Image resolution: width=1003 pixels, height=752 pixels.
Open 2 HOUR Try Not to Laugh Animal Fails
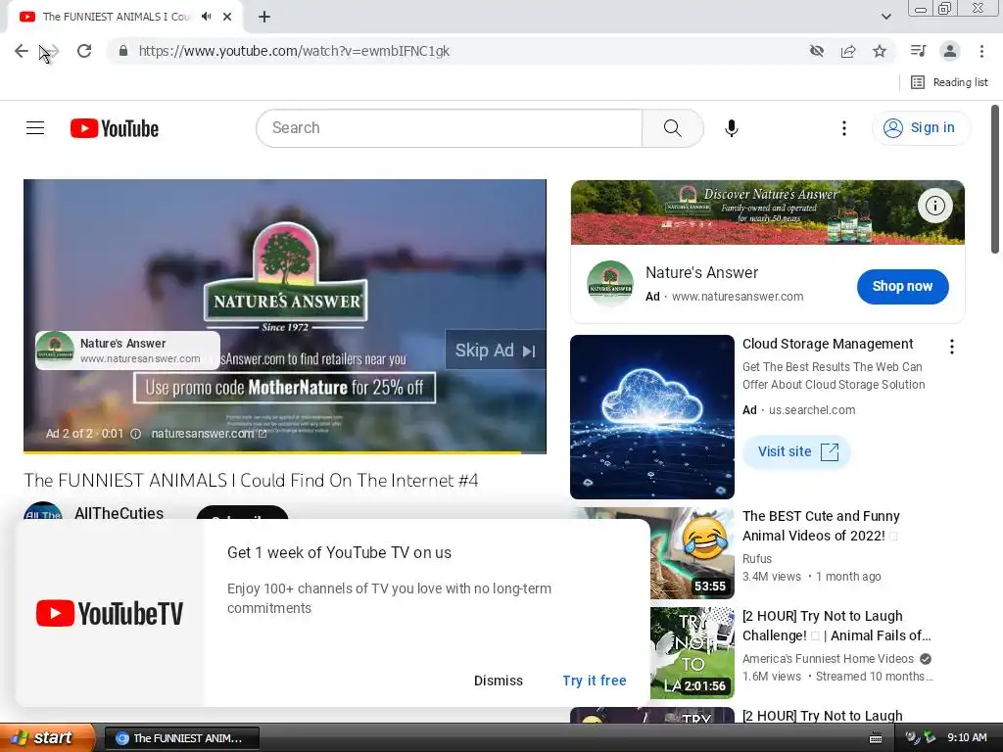coord(836,626)
